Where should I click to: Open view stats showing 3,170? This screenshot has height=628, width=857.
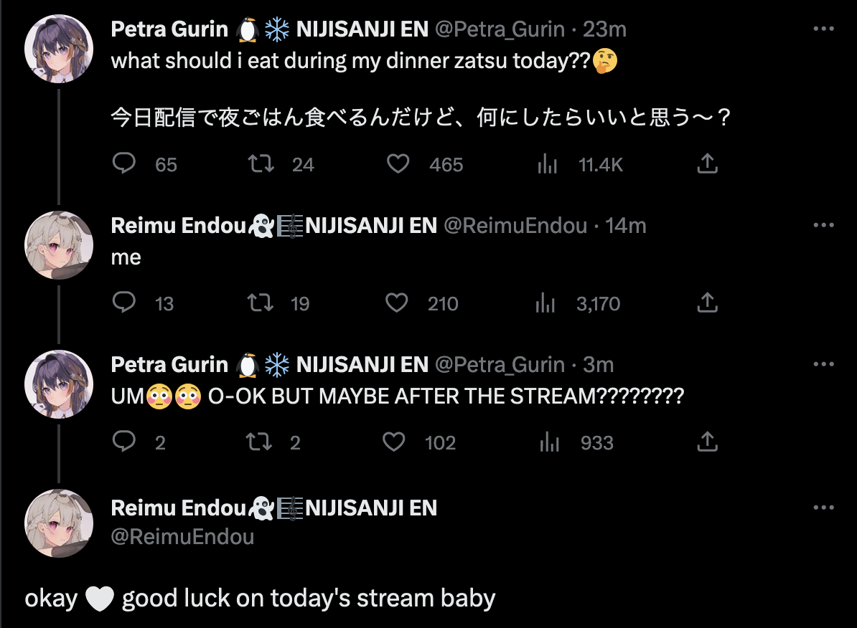coord(546,303)
